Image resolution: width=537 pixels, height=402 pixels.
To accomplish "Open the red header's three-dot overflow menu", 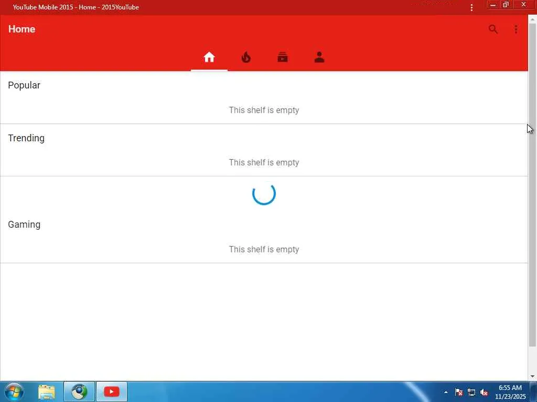I will [x=516, y=29].
